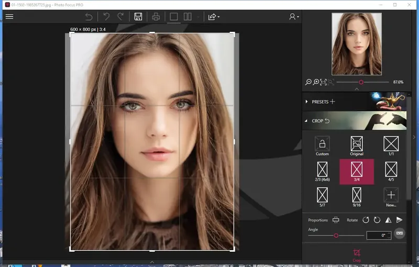The height and width of the screenshot is (267, 419).
Task: Click the revert to original arrow icon
Action: click(89, 17)
